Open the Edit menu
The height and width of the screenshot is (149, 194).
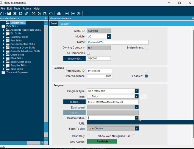[x=9, y=9]
